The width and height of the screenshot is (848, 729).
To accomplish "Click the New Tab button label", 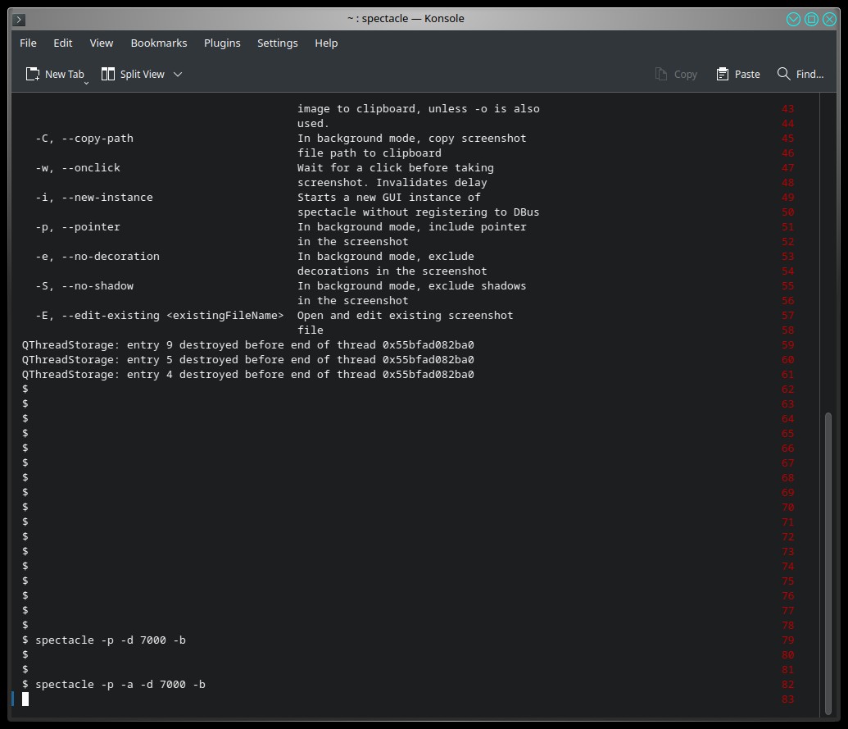I will pos(65,74).
